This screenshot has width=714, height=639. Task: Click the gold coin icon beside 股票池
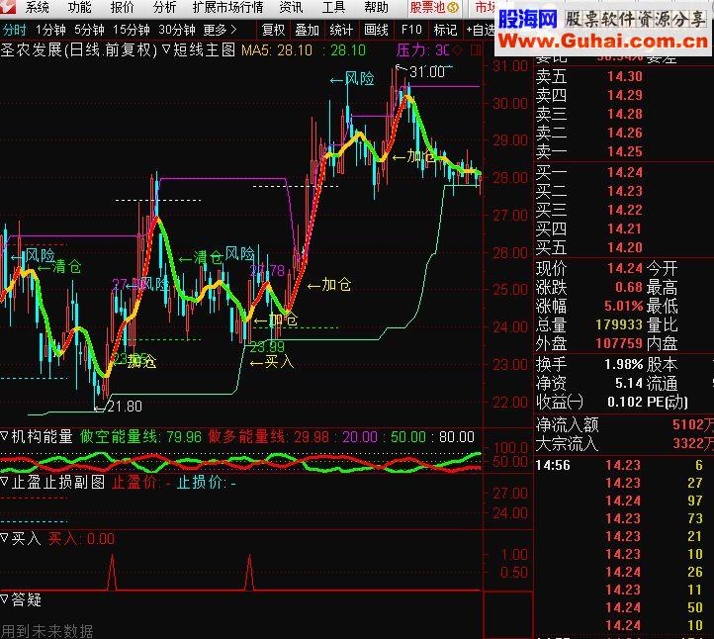pos(452,7)
